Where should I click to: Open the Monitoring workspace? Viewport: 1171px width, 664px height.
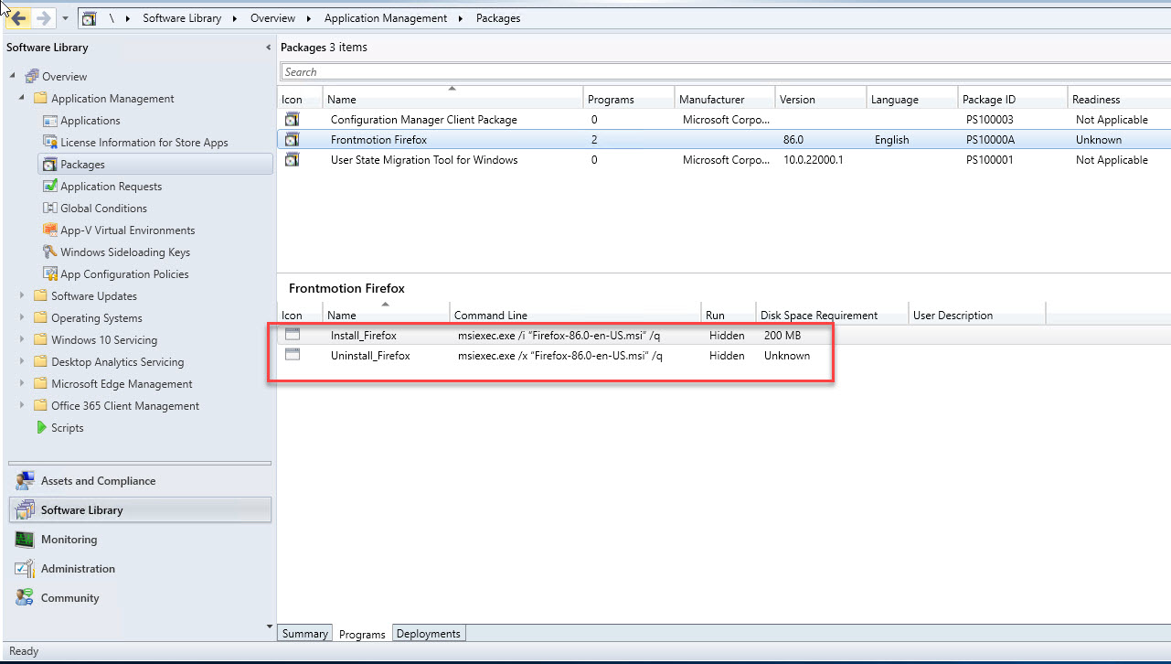(69, 540)
